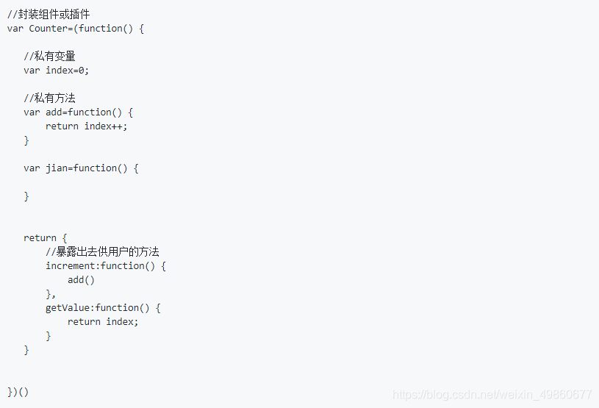
Task: Click the return index; statement
Action: pos(103,322)
